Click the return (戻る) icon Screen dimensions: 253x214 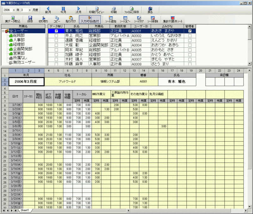(150, 10)
